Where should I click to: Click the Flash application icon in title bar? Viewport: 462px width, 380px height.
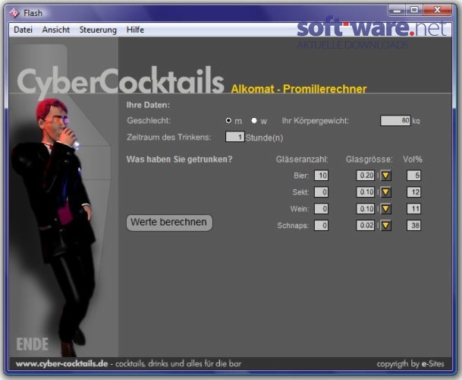tap(14, 13)
